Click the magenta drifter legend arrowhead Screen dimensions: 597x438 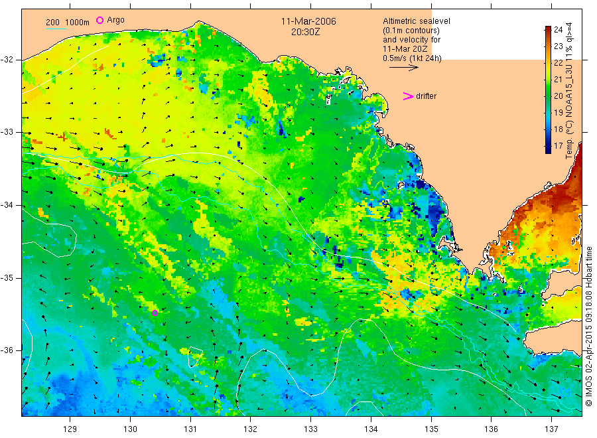[x=408, y=96]
